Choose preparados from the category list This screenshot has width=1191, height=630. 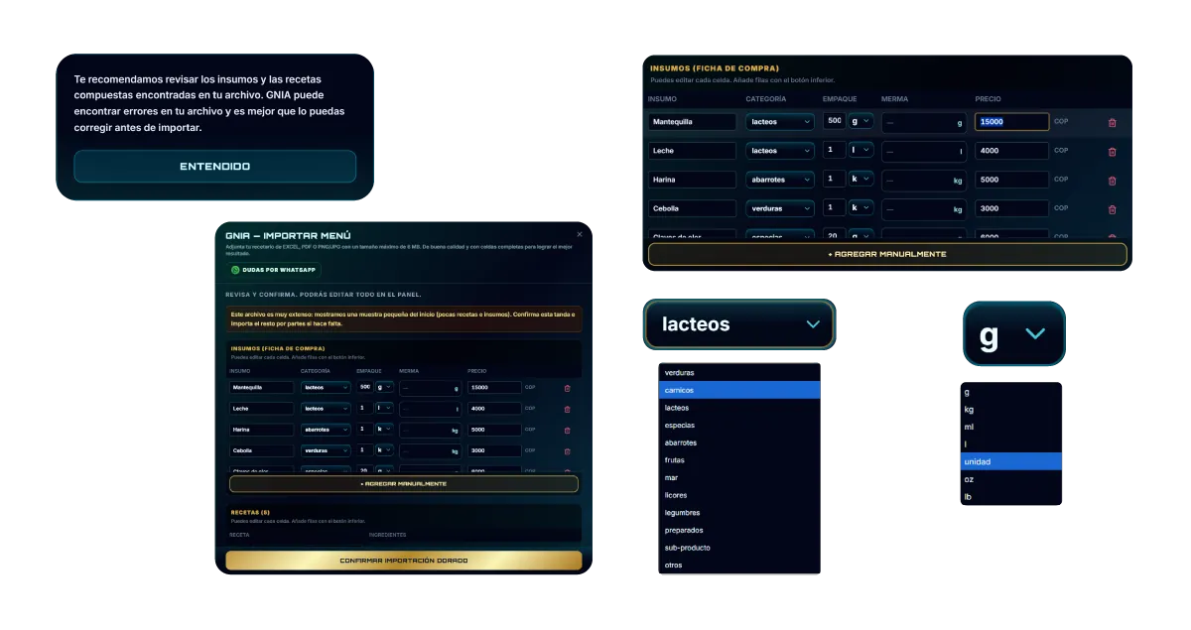coord(739,530)
